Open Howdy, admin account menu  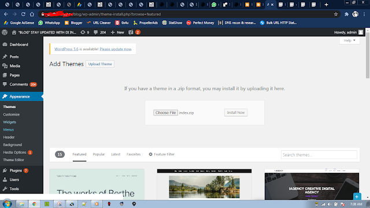pos(349,32)
